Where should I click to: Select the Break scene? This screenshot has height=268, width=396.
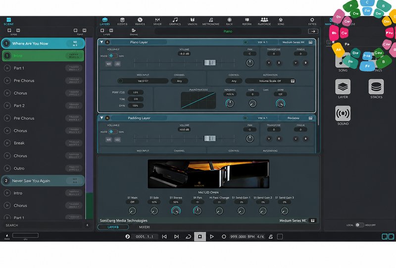click(x=43, y=143)
